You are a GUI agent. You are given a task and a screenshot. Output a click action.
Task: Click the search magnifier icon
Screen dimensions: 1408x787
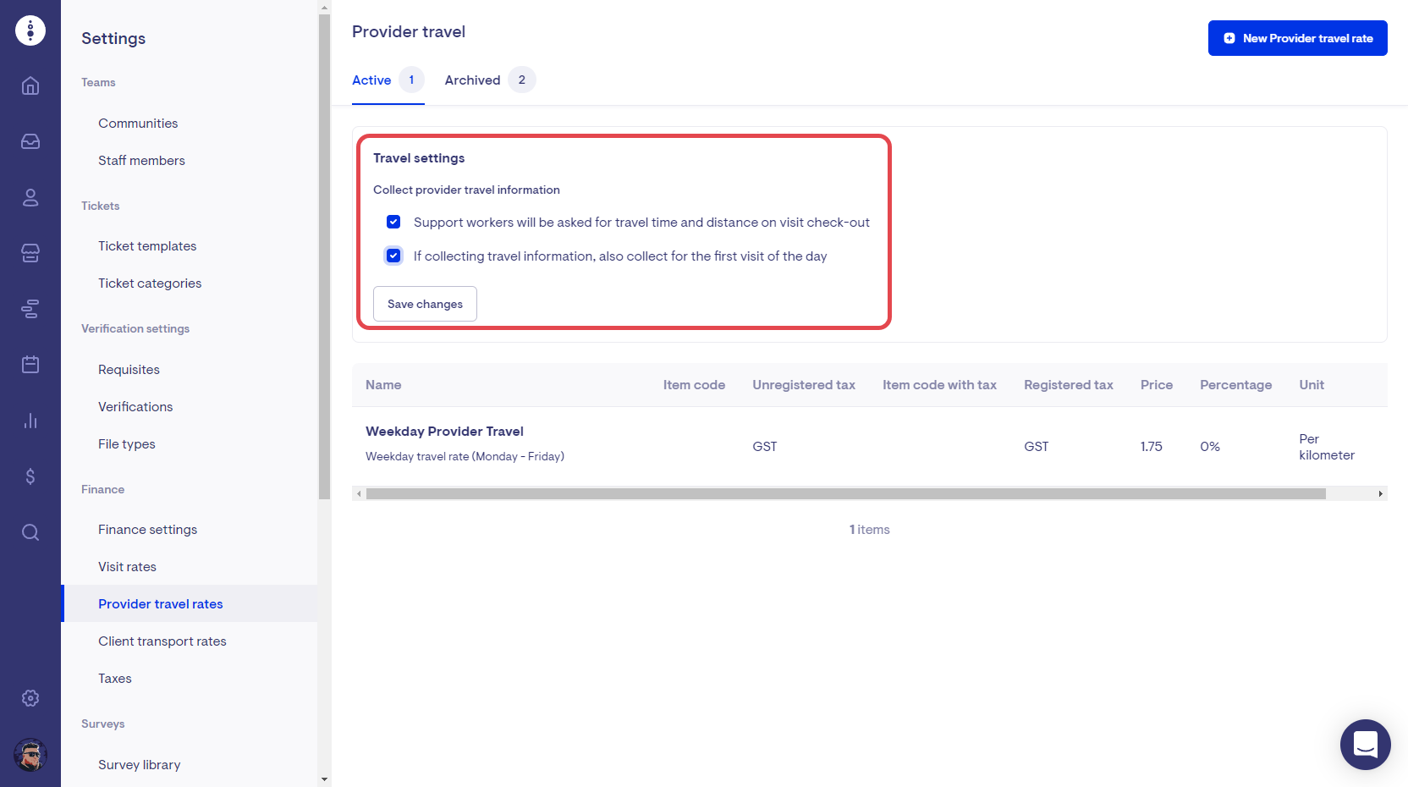click(30, 532)
